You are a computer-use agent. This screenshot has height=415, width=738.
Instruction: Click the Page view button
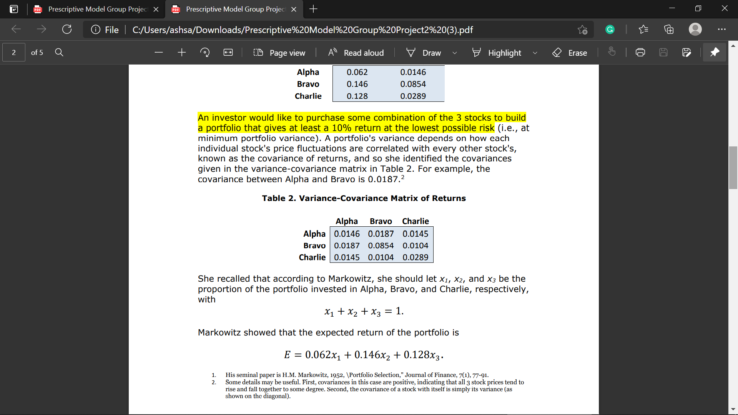point(279,53)
